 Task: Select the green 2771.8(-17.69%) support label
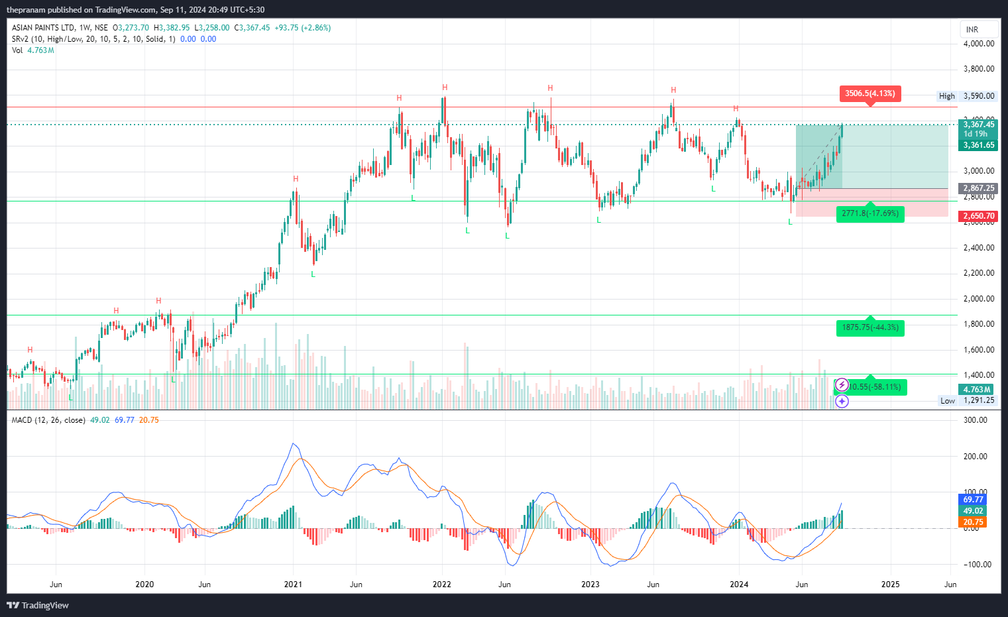(870, 213)
